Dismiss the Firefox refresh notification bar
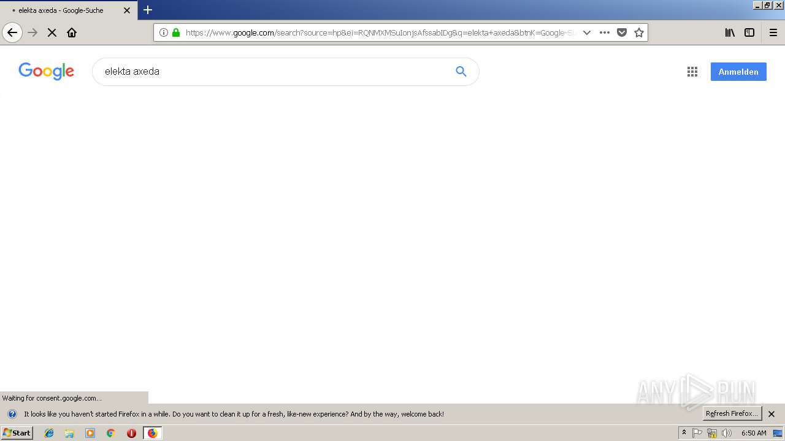 772,414
